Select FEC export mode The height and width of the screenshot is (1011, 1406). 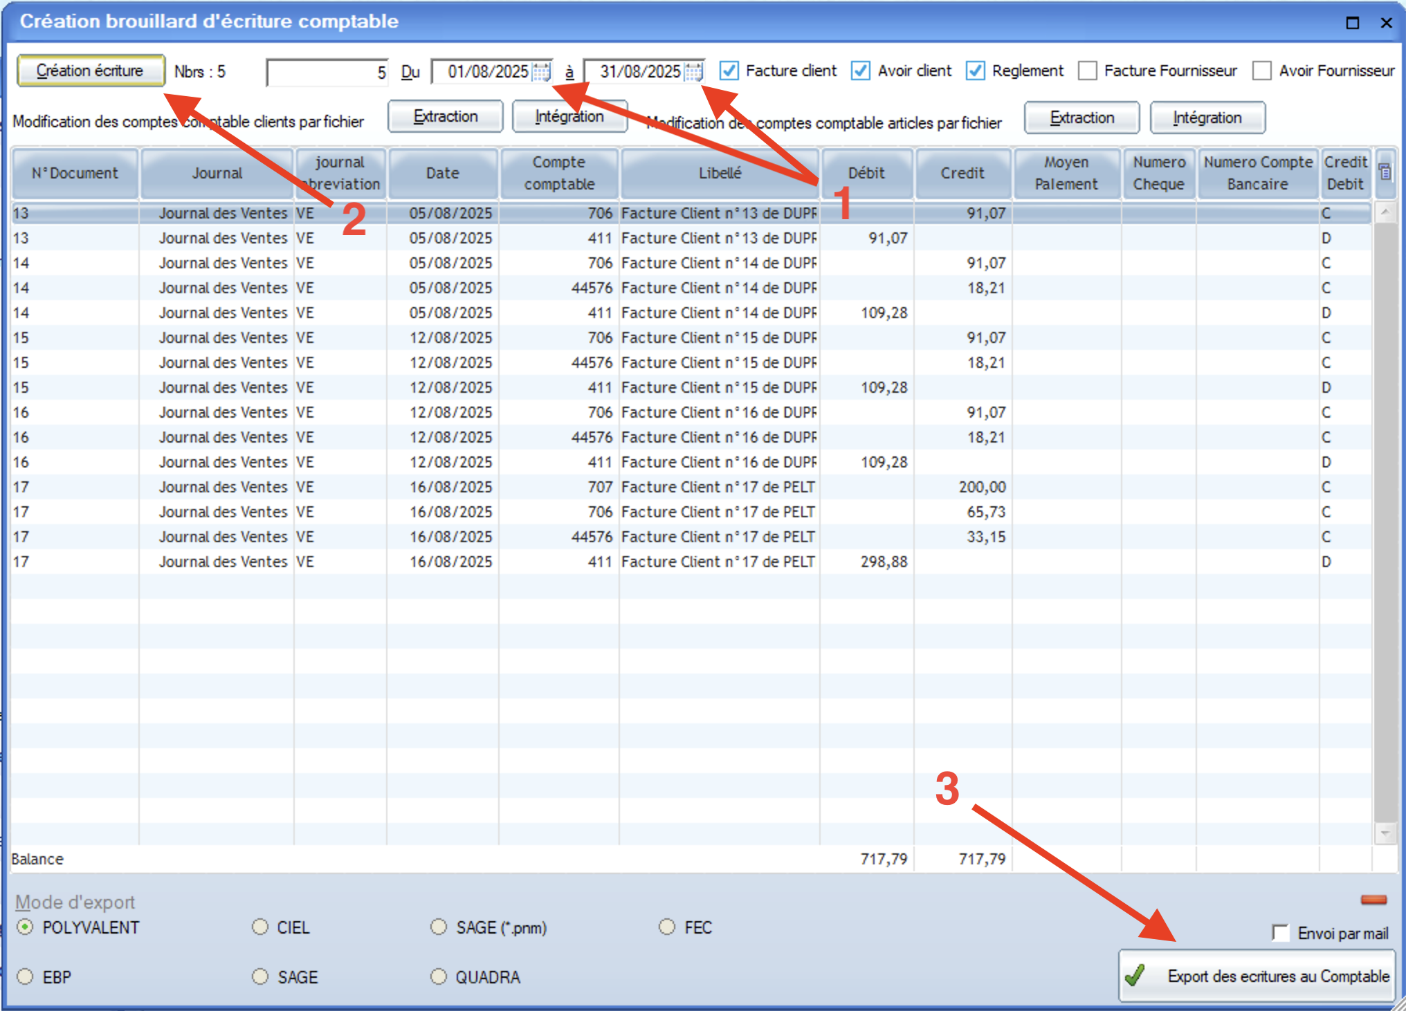click(x=667, y=927)
